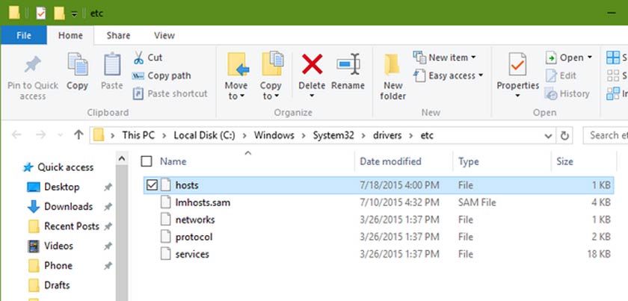Open Desktop in the navigation pane
The width and height of the screenshot is (628, 301).
[x=53, y=187]
